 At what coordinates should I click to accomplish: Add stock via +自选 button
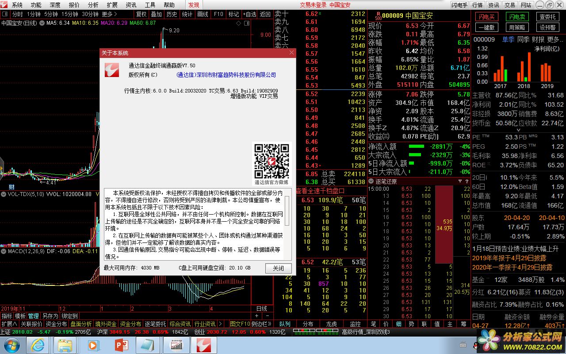249,14
